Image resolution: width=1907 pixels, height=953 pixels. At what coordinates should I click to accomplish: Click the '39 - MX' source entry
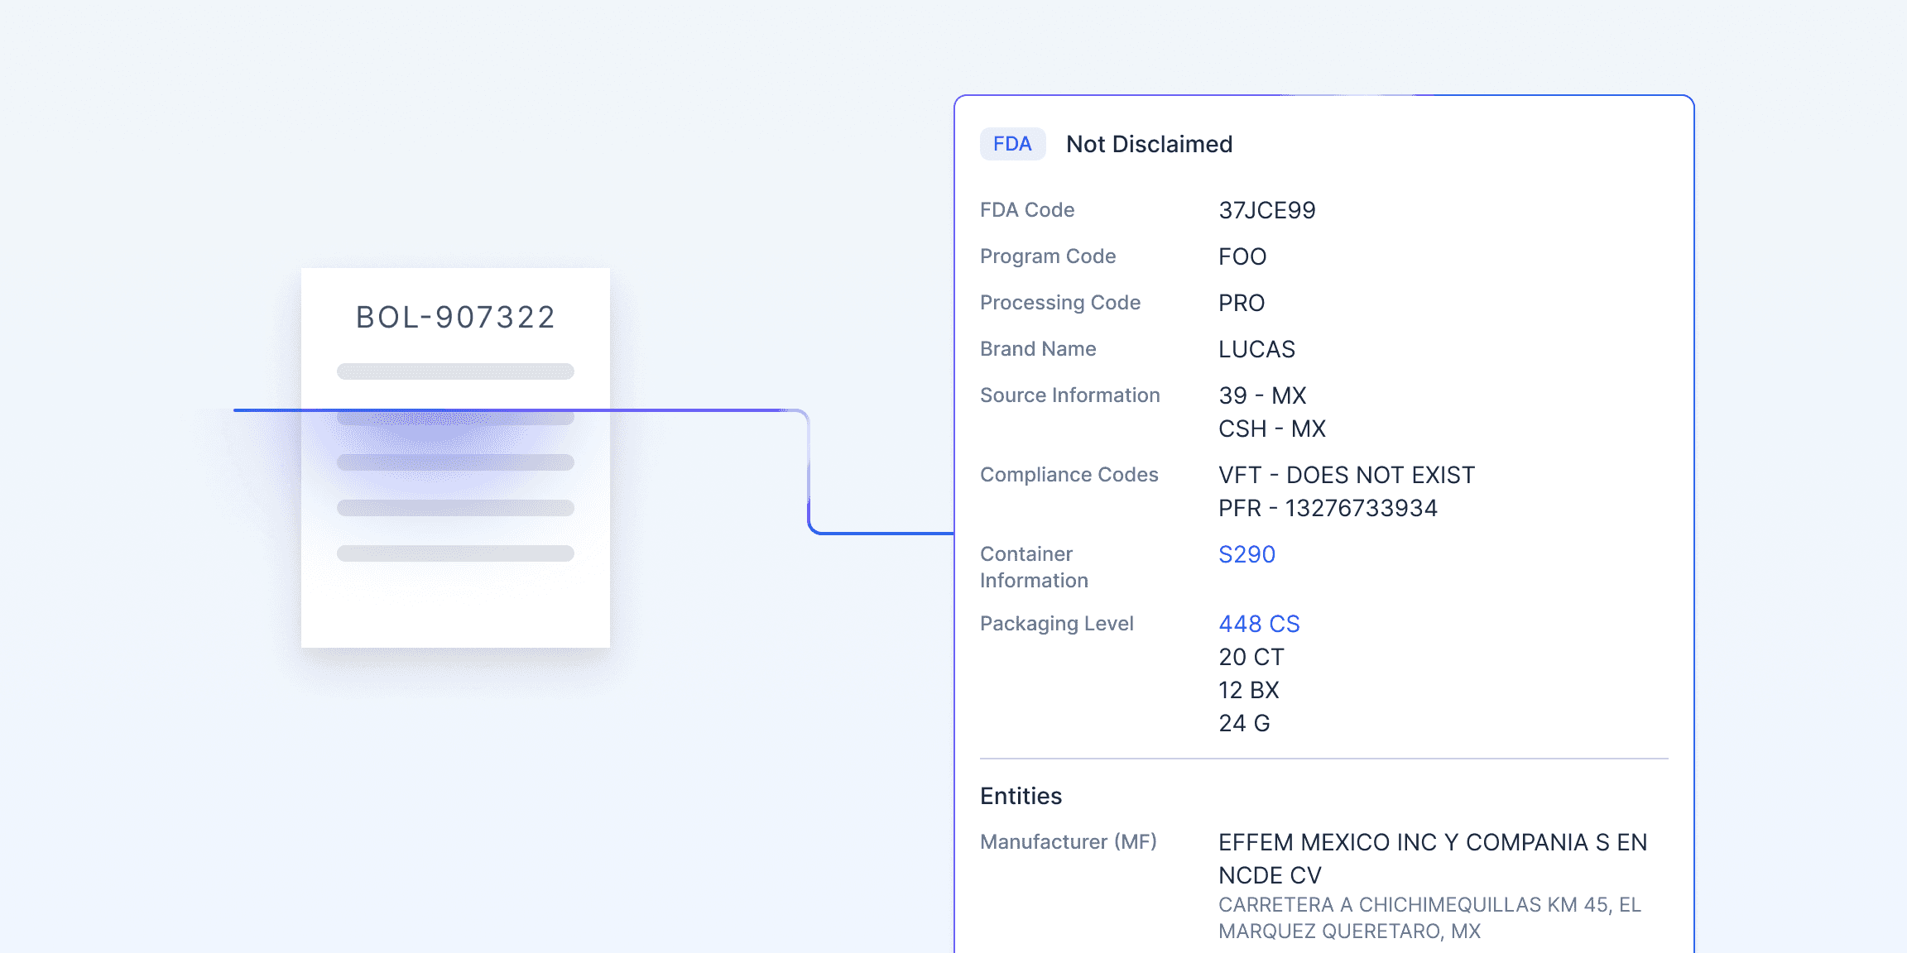coord(1262,395)
